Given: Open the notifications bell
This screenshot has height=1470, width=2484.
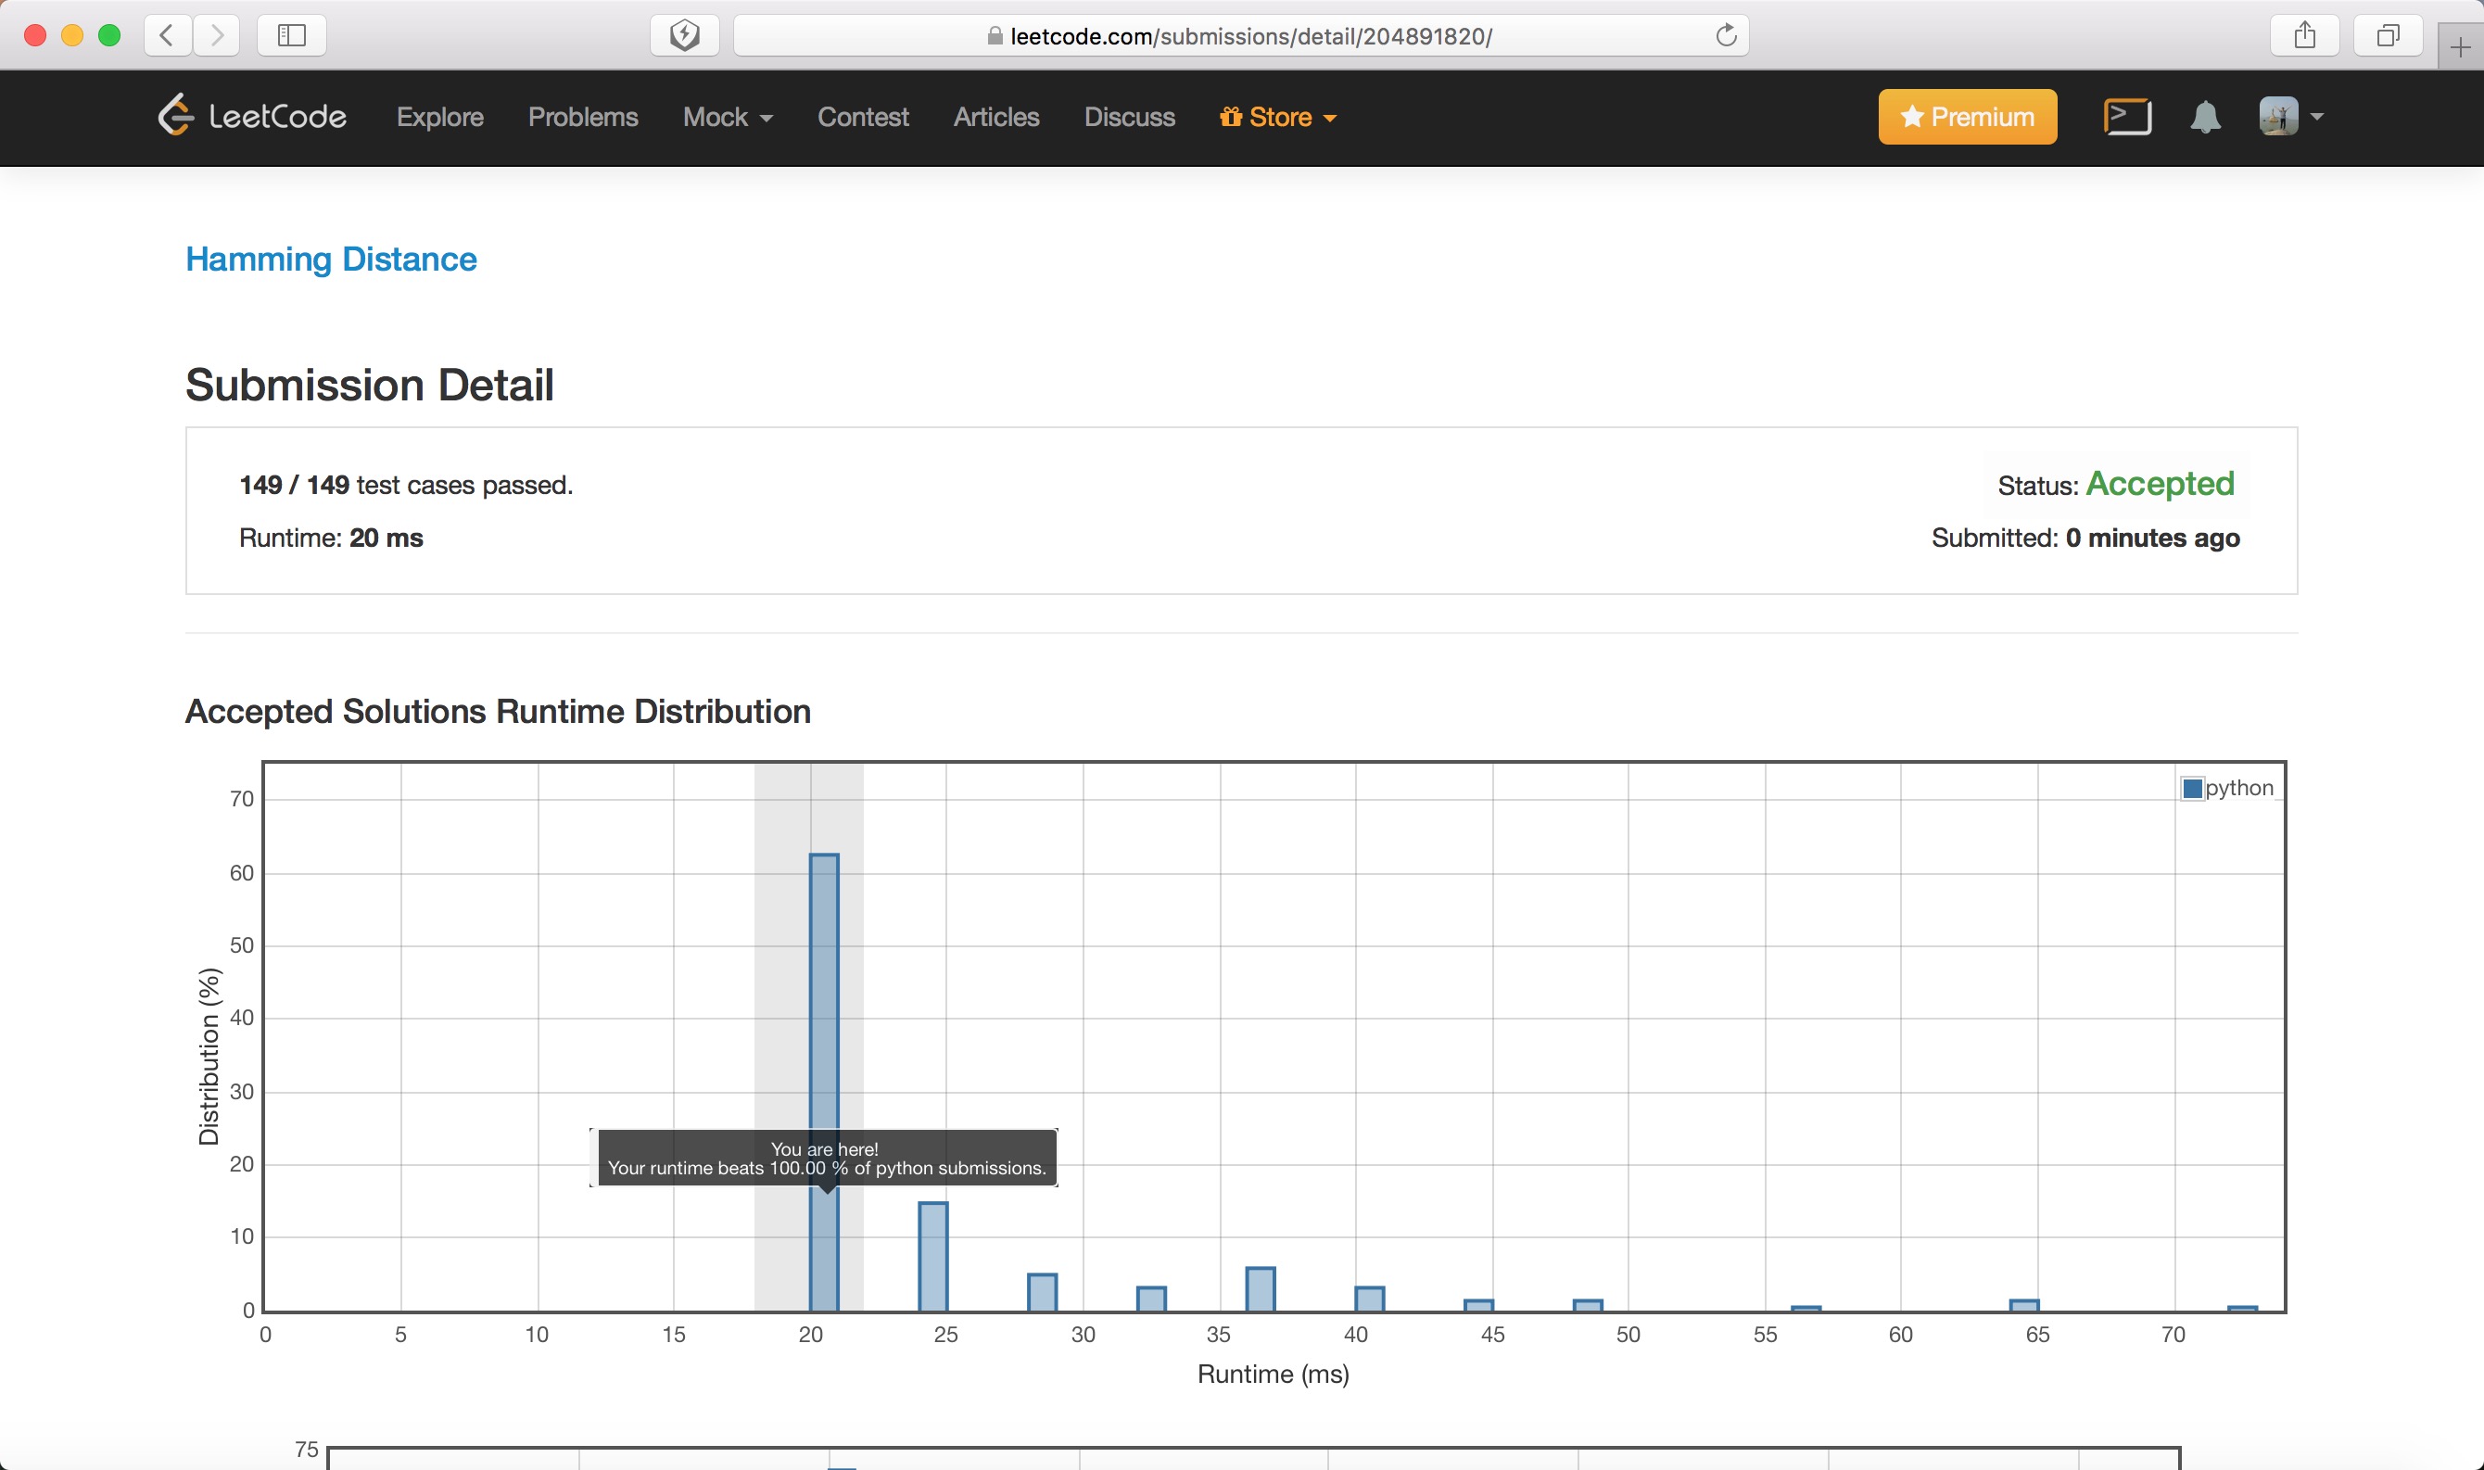Looking at the screenshot, I should click(2205, 117).
